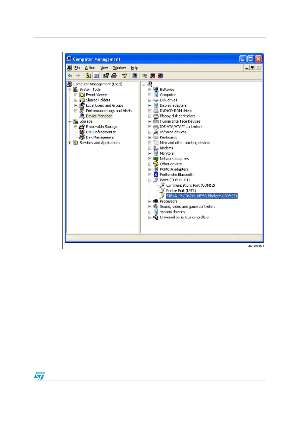The width and height of the screenshot is (300, 425).
Task: Open the File menu
Action: click(x=77, y=68)
